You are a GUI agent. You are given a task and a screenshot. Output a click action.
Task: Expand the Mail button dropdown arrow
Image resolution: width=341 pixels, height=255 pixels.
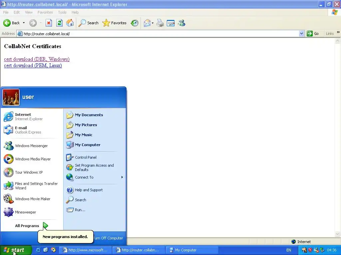[x=153, y=23]
